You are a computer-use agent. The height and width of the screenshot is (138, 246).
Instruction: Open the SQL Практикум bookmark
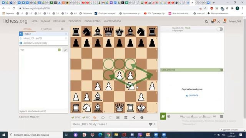tap(155, 13)
